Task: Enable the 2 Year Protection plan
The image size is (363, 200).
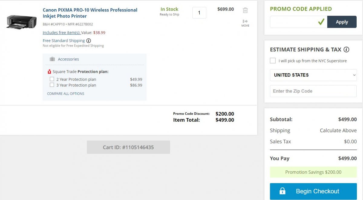Action: [52, 79]
